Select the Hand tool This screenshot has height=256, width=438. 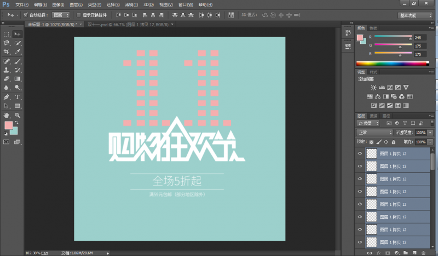[x=7, y=115]
